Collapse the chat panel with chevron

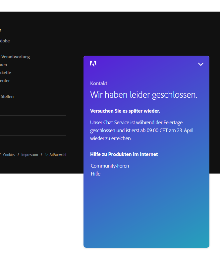pos(200,64)
